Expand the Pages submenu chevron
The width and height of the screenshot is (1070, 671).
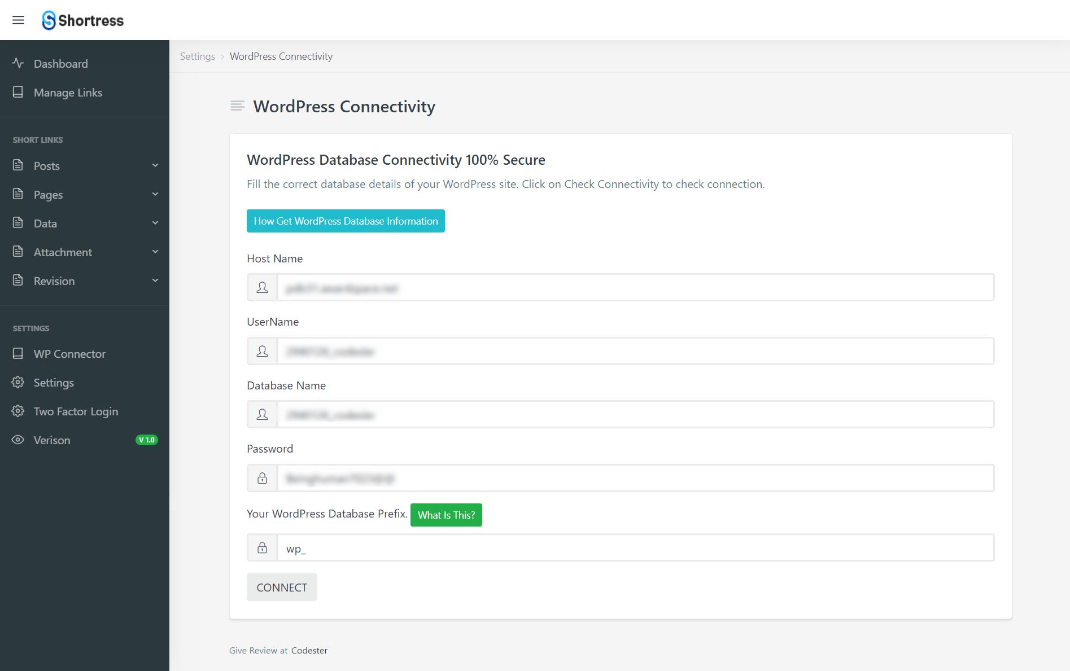(155, 194)
